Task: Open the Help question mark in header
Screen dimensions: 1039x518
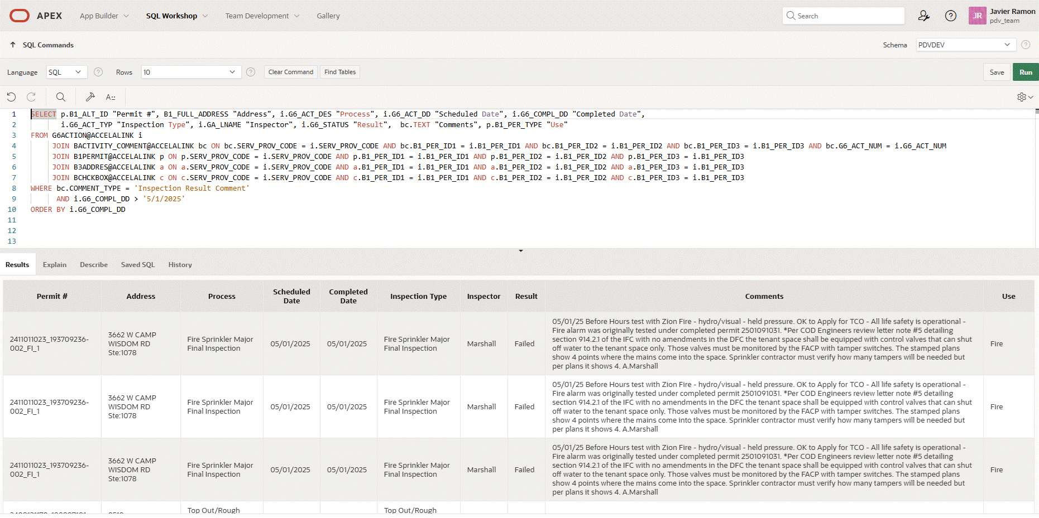Action: [950, 16]
